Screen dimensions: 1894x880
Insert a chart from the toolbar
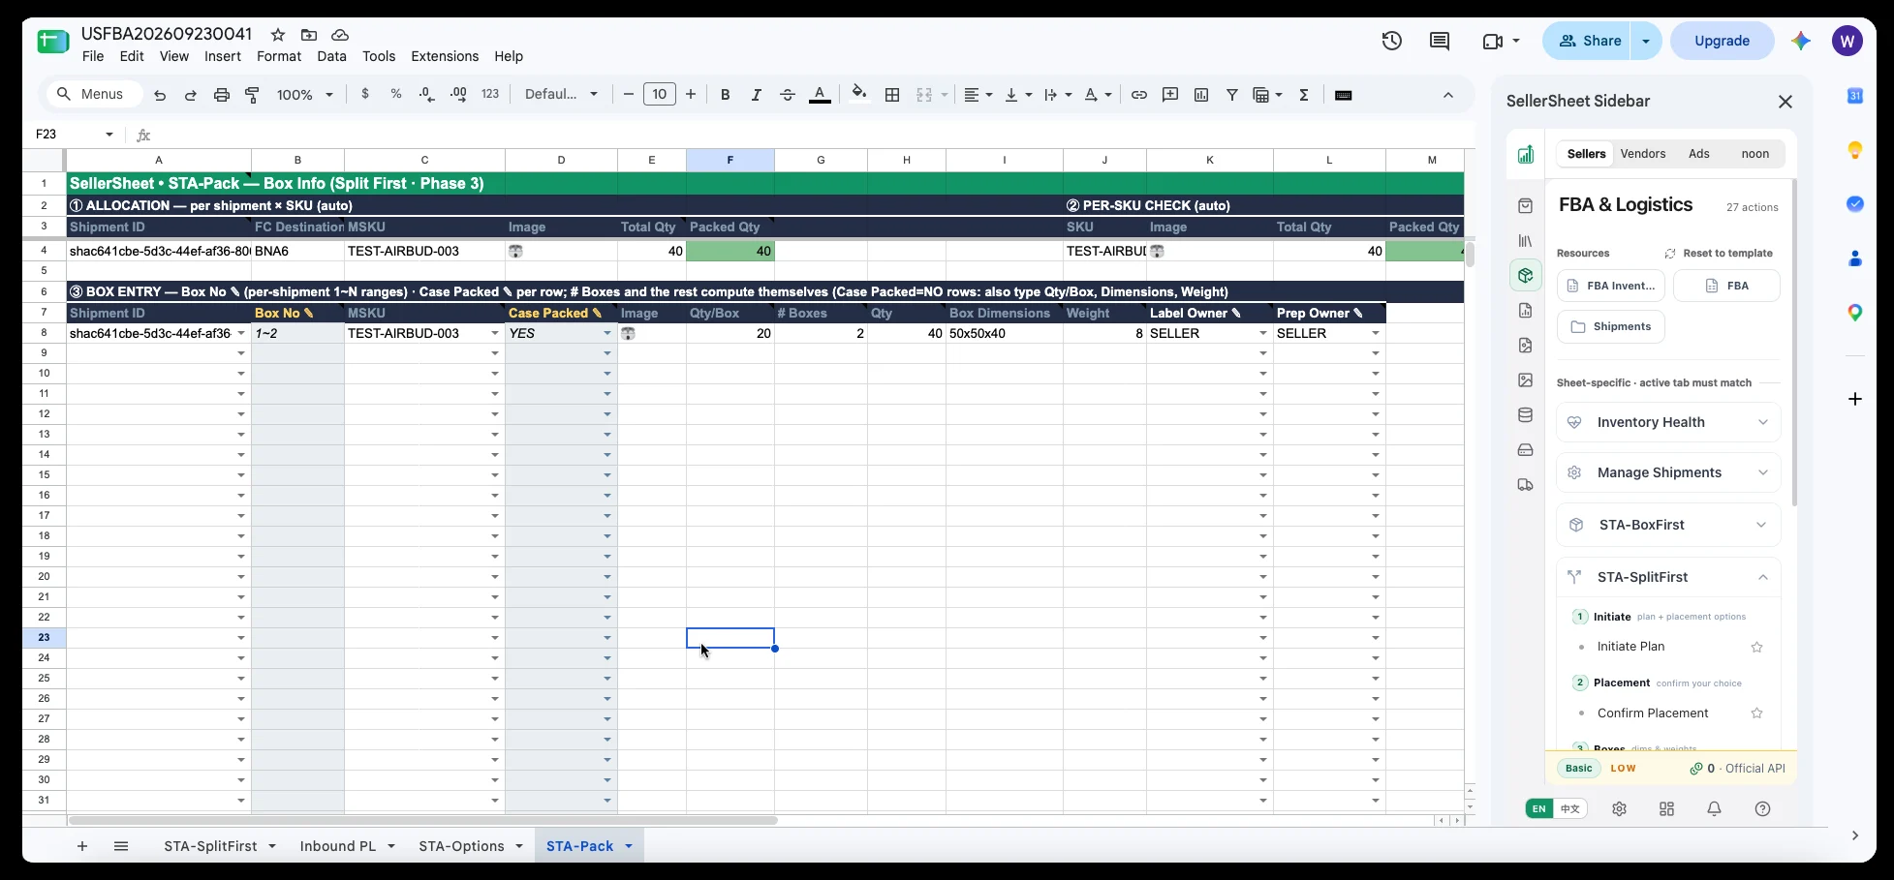click(x=1201, y=95)
